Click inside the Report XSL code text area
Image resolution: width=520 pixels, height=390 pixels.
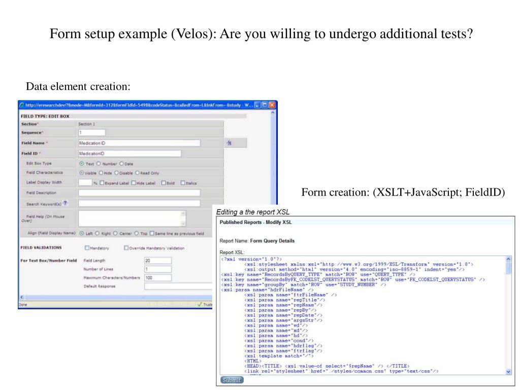tap(363, 315)
